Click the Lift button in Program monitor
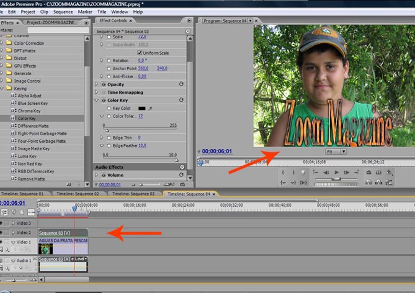The height and width of the screenshot is (293, 415). tap(369, 182)
